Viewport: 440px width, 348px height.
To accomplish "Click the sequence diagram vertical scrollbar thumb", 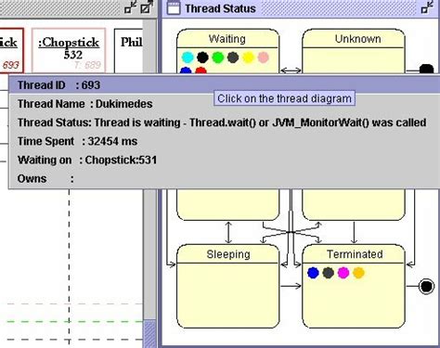I will (150, 333).
